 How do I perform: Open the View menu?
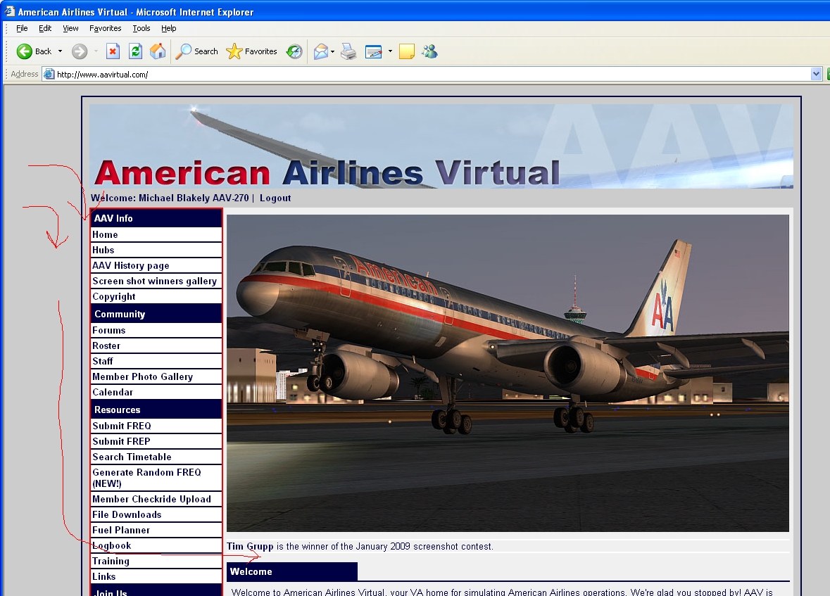(x=70, y=28)
